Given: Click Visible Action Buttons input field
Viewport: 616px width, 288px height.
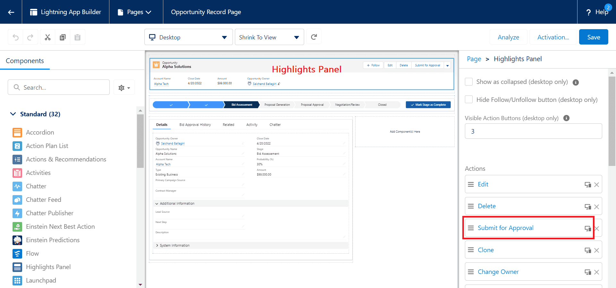Looking at the screenshot, I should click(533, 131).
